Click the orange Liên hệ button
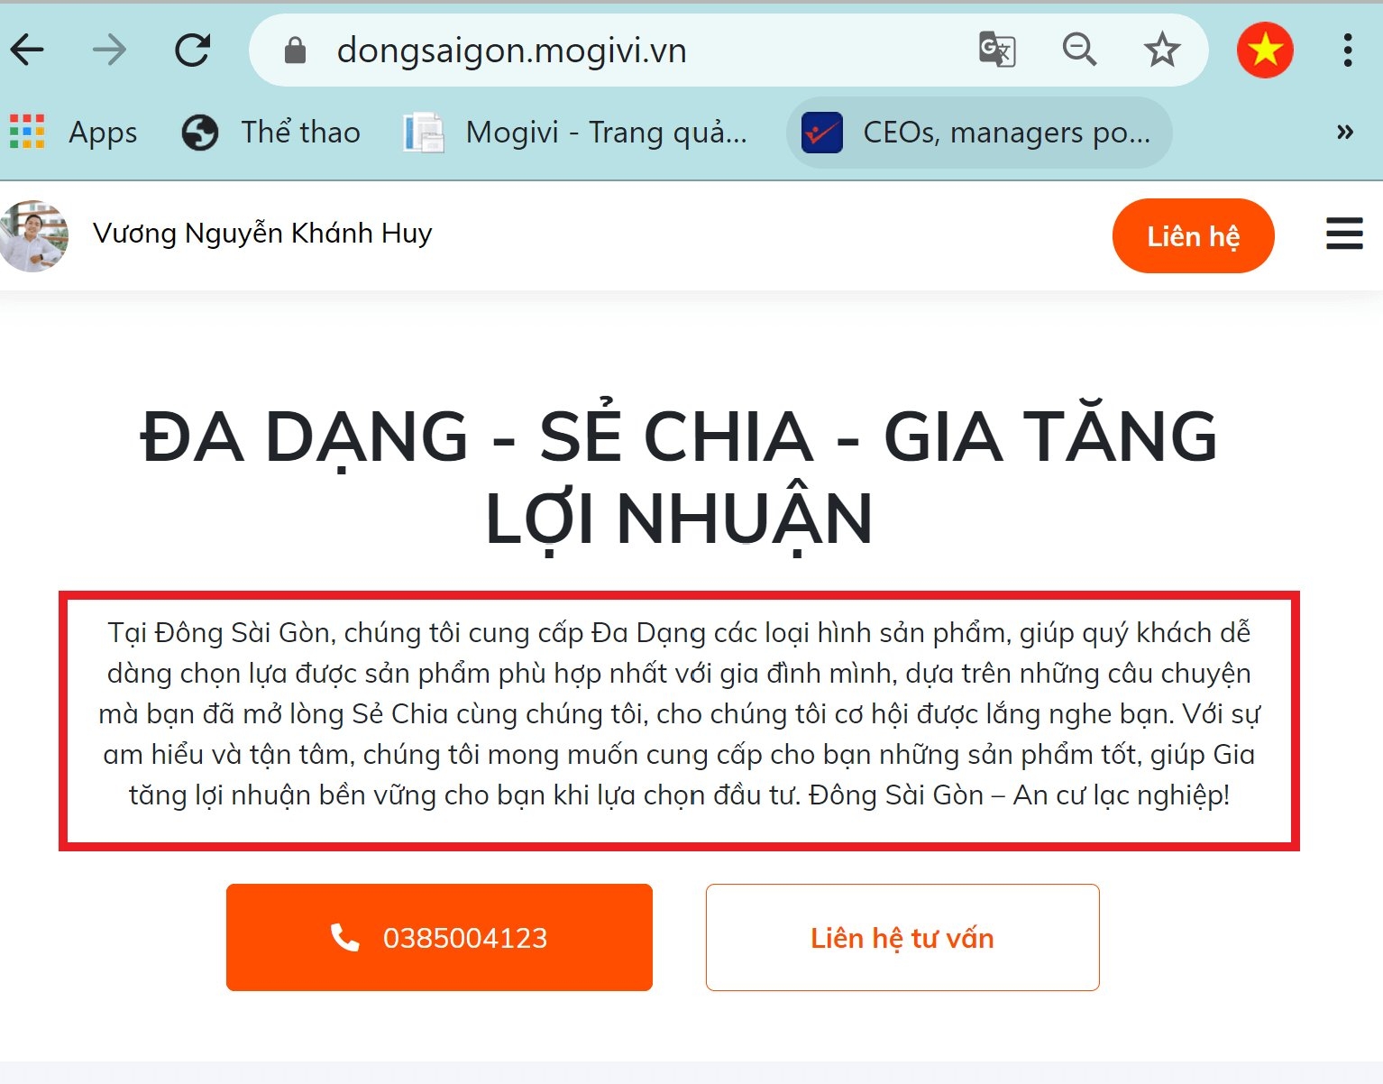This screenshot has width=1383, height=1084. click(1193, 236)
